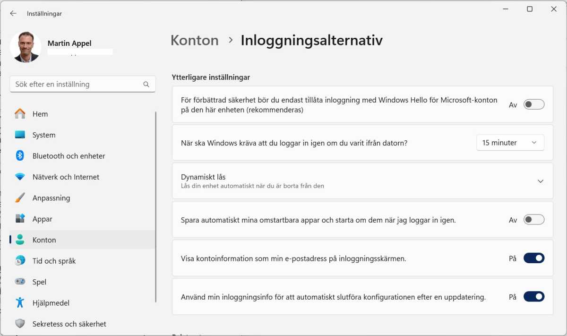Click the search settings input field
The height and width of the screenshot is (336, 567).
coord(83,84)
